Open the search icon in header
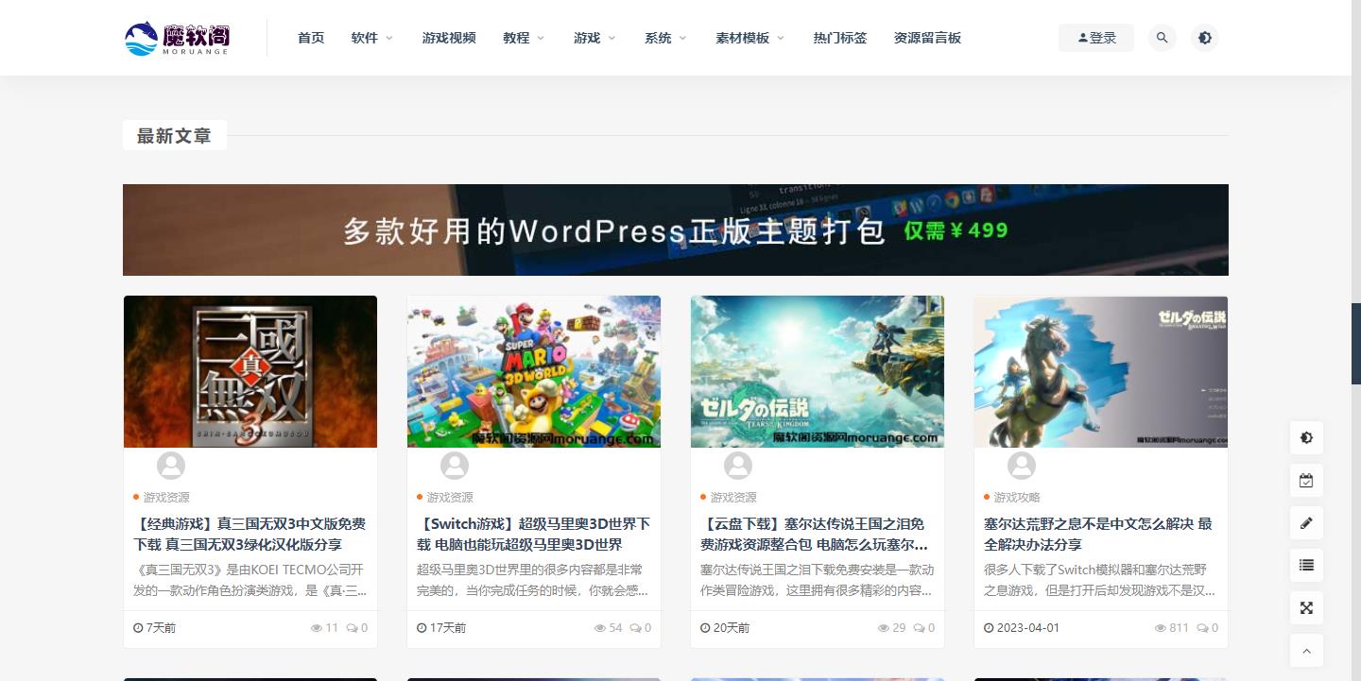Viewport: 1361px width, 681px height. (x=1163, y=38)
